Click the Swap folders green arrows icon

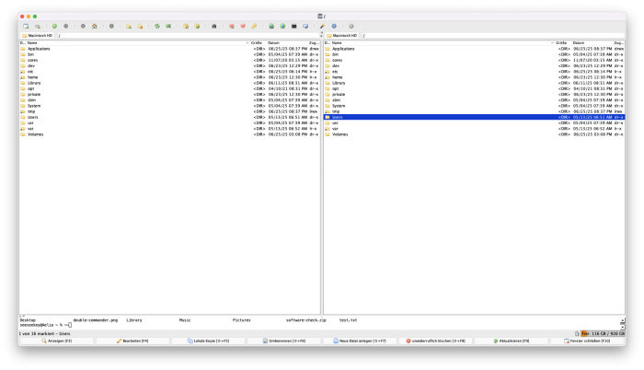tap(157, 26)
